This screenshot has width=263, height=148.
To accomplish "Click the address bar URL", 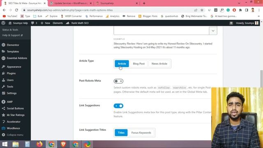I will coord(70,10).
